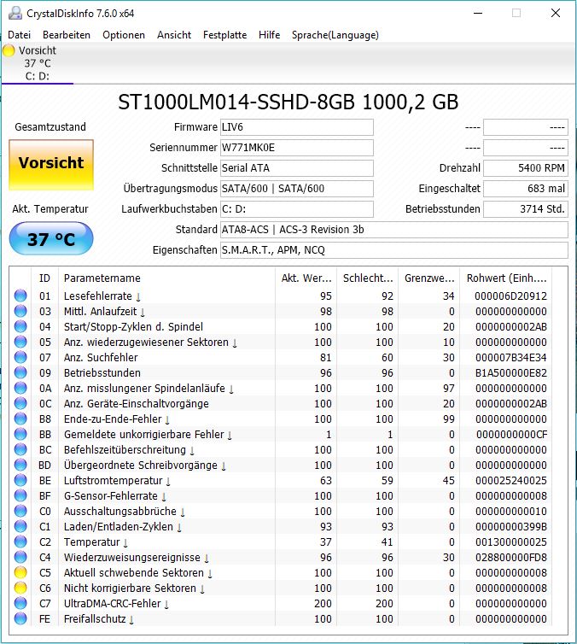Click the blue status icon for Mittl. Anlaufzeit
This screenshot has height=644, width=577.
20,311
